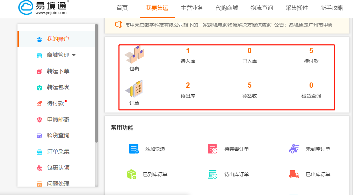Image resolution: width=355 pixels, height=195 pixels.
Task: View the 0 已入库 packages
Action: (249, 56)
